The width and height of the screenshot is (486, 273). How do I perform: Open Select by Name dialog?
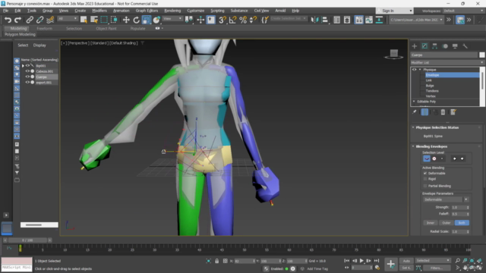tap(94, 20)
